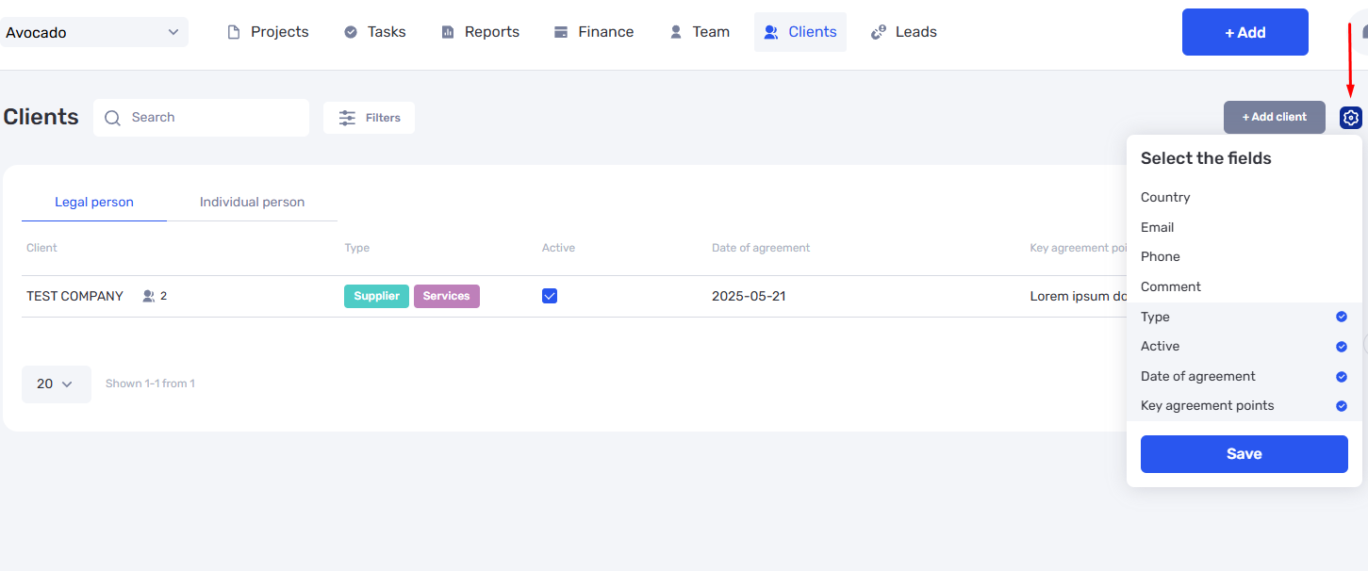Deselect Key agreement points field checkmark
Image resolution: width=1368 pixels, height=571 pixels.
pos(1342,406)
